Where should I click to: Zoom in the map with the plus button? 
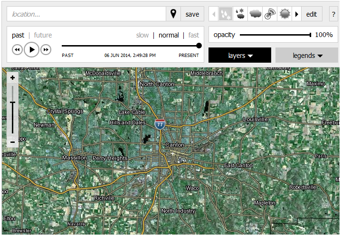pos(12,78)
